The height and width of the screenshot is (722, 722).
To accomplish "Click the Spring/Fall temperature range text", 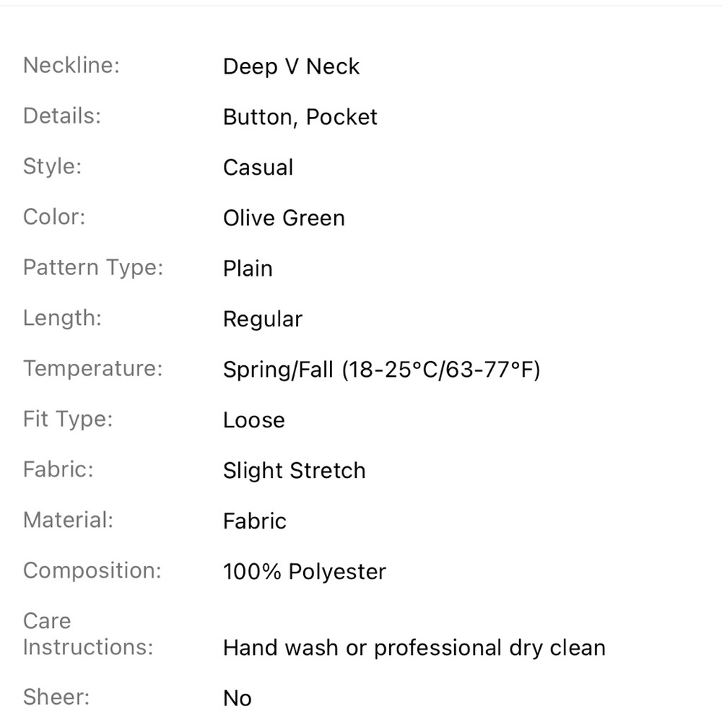I will (381, 370).
